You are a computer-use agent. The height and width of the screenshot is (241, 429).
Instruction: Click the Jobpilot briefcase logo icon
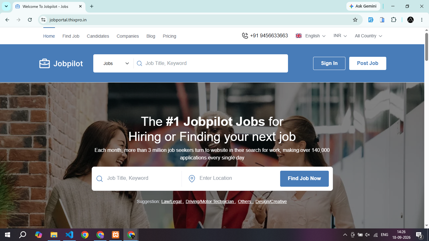[x=45, y=63]
